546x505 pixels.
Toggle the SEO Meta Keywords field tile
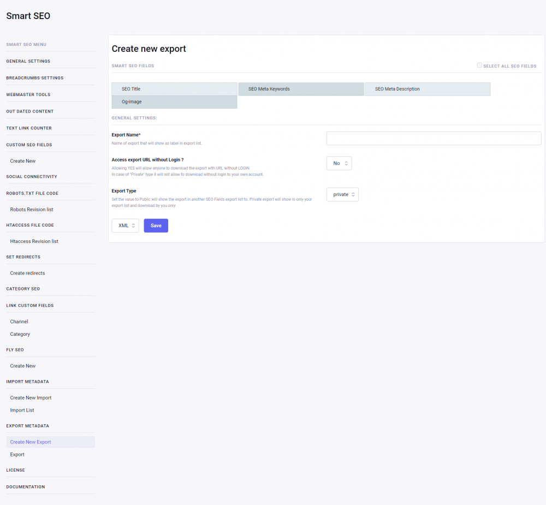point(301,89)
